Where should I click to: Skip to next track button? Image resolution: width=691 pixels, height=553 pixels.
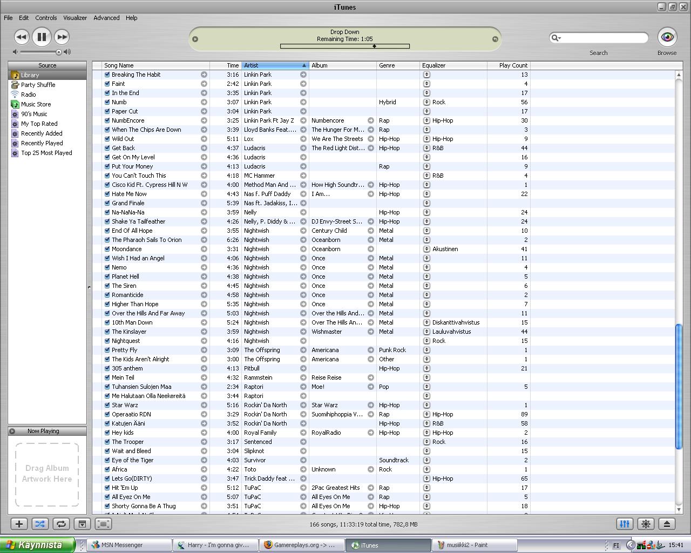click(62, 37)
